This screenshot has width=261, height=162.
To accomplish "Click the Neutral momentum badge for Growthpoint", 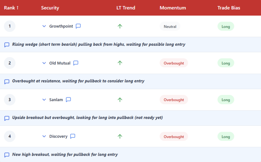I will [x=170, y=26].
